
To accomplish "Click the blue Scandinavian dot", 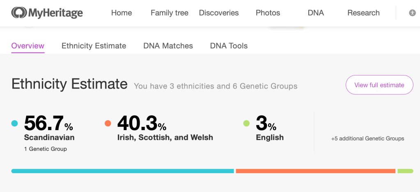I will (15, 123).
